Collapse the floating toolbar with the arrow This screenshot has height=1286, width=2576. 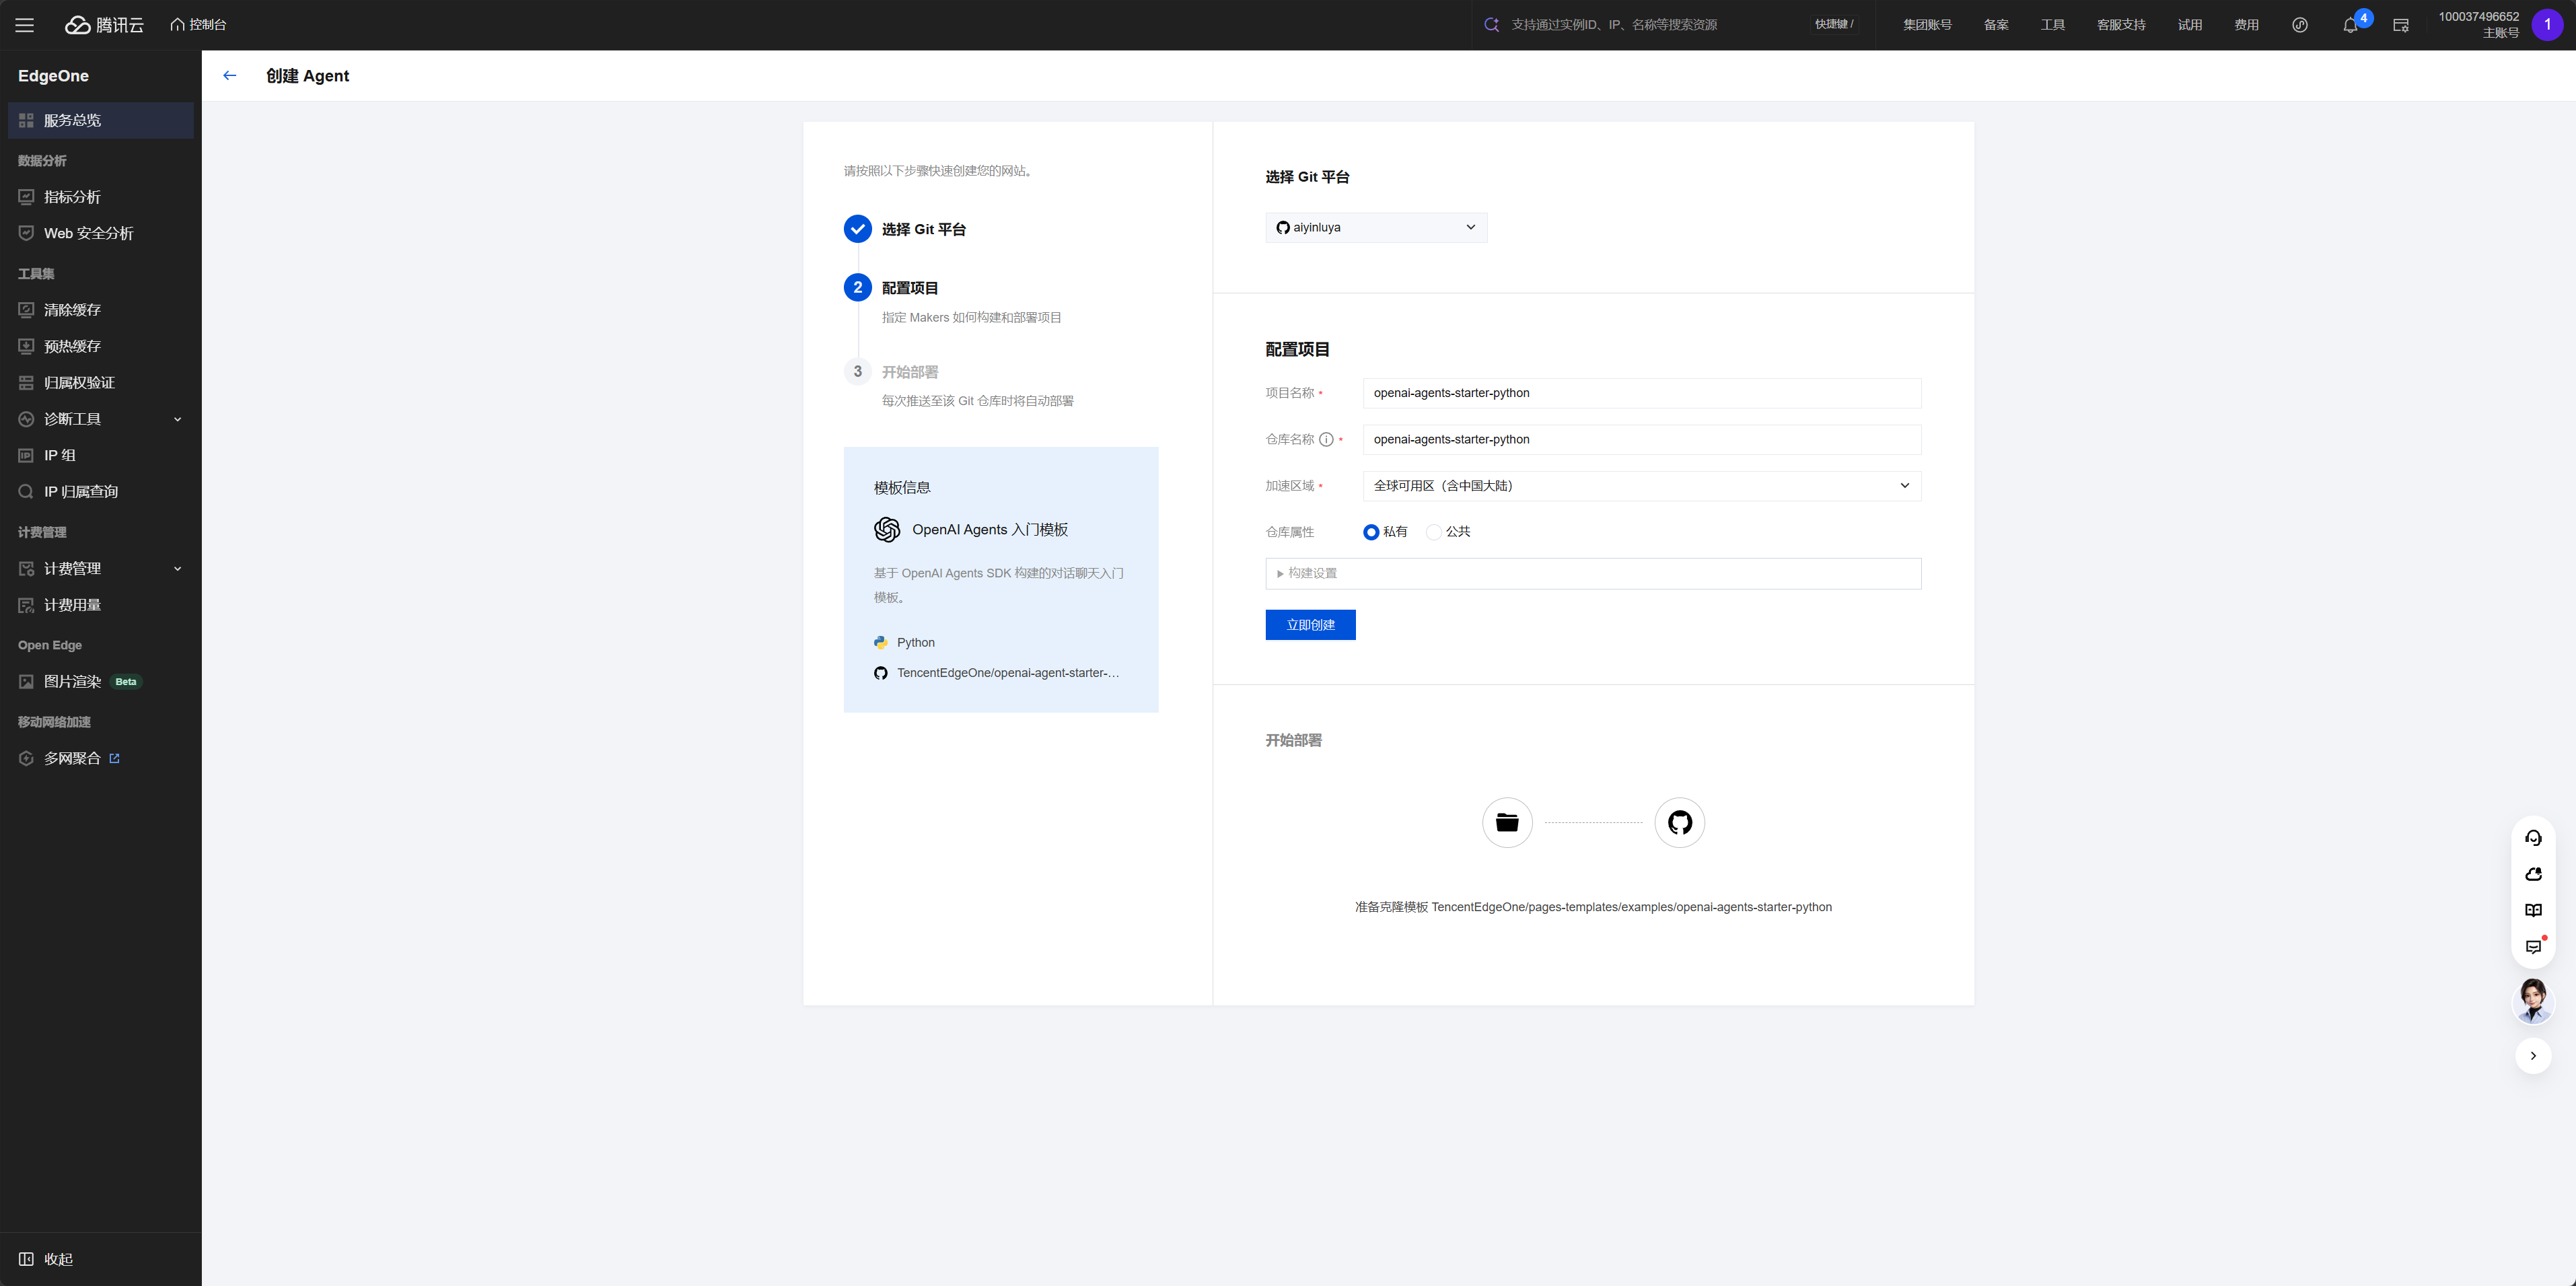click(x=2533, y=1056)
